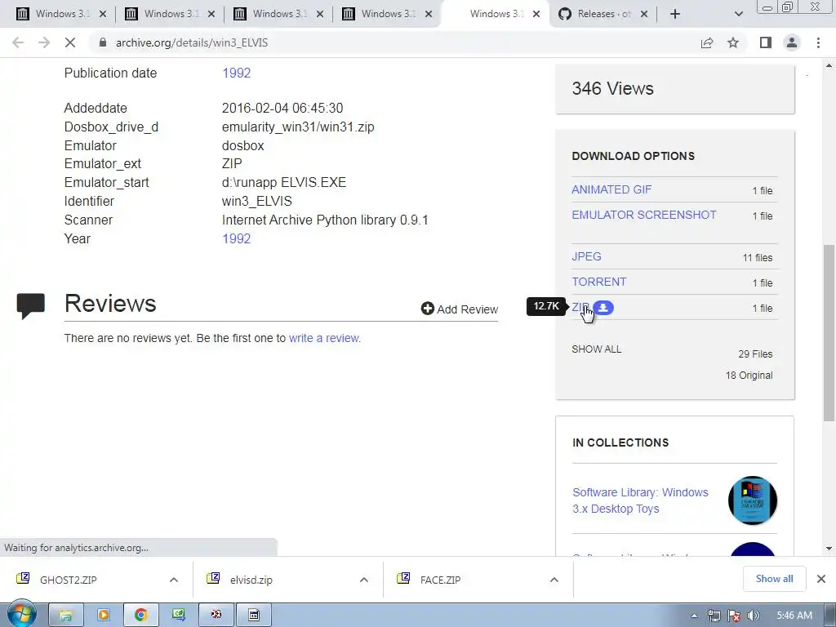The height and width of the screenshot is (627, 836).
Task: Click the ZIP download icon badge
Action: tap(603, 308)
